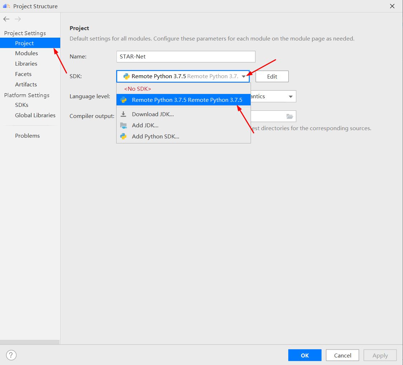
Task: Click the compiler output folder browse icon
Action: click(290, 116)
